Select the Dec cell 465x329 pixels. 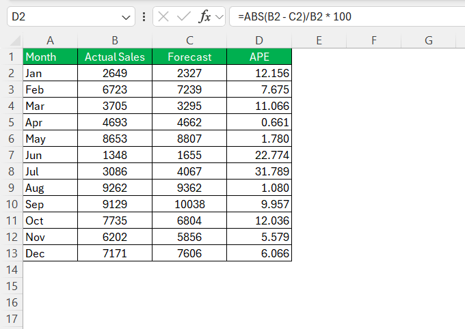coord(50,253)
